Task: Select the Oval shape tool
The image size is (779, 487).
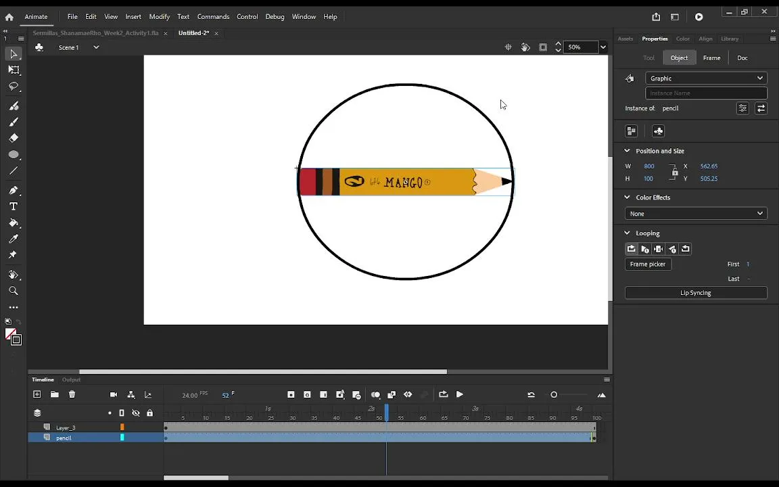Action: pos(14,154)
